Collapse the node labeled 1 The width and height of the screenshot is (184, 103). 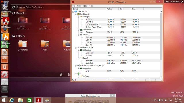pos(76,74)
